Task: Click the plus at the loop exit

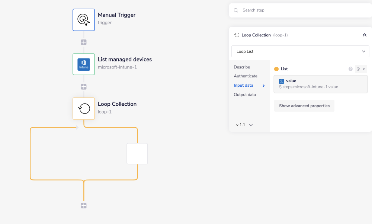Action: click(83, 205)
